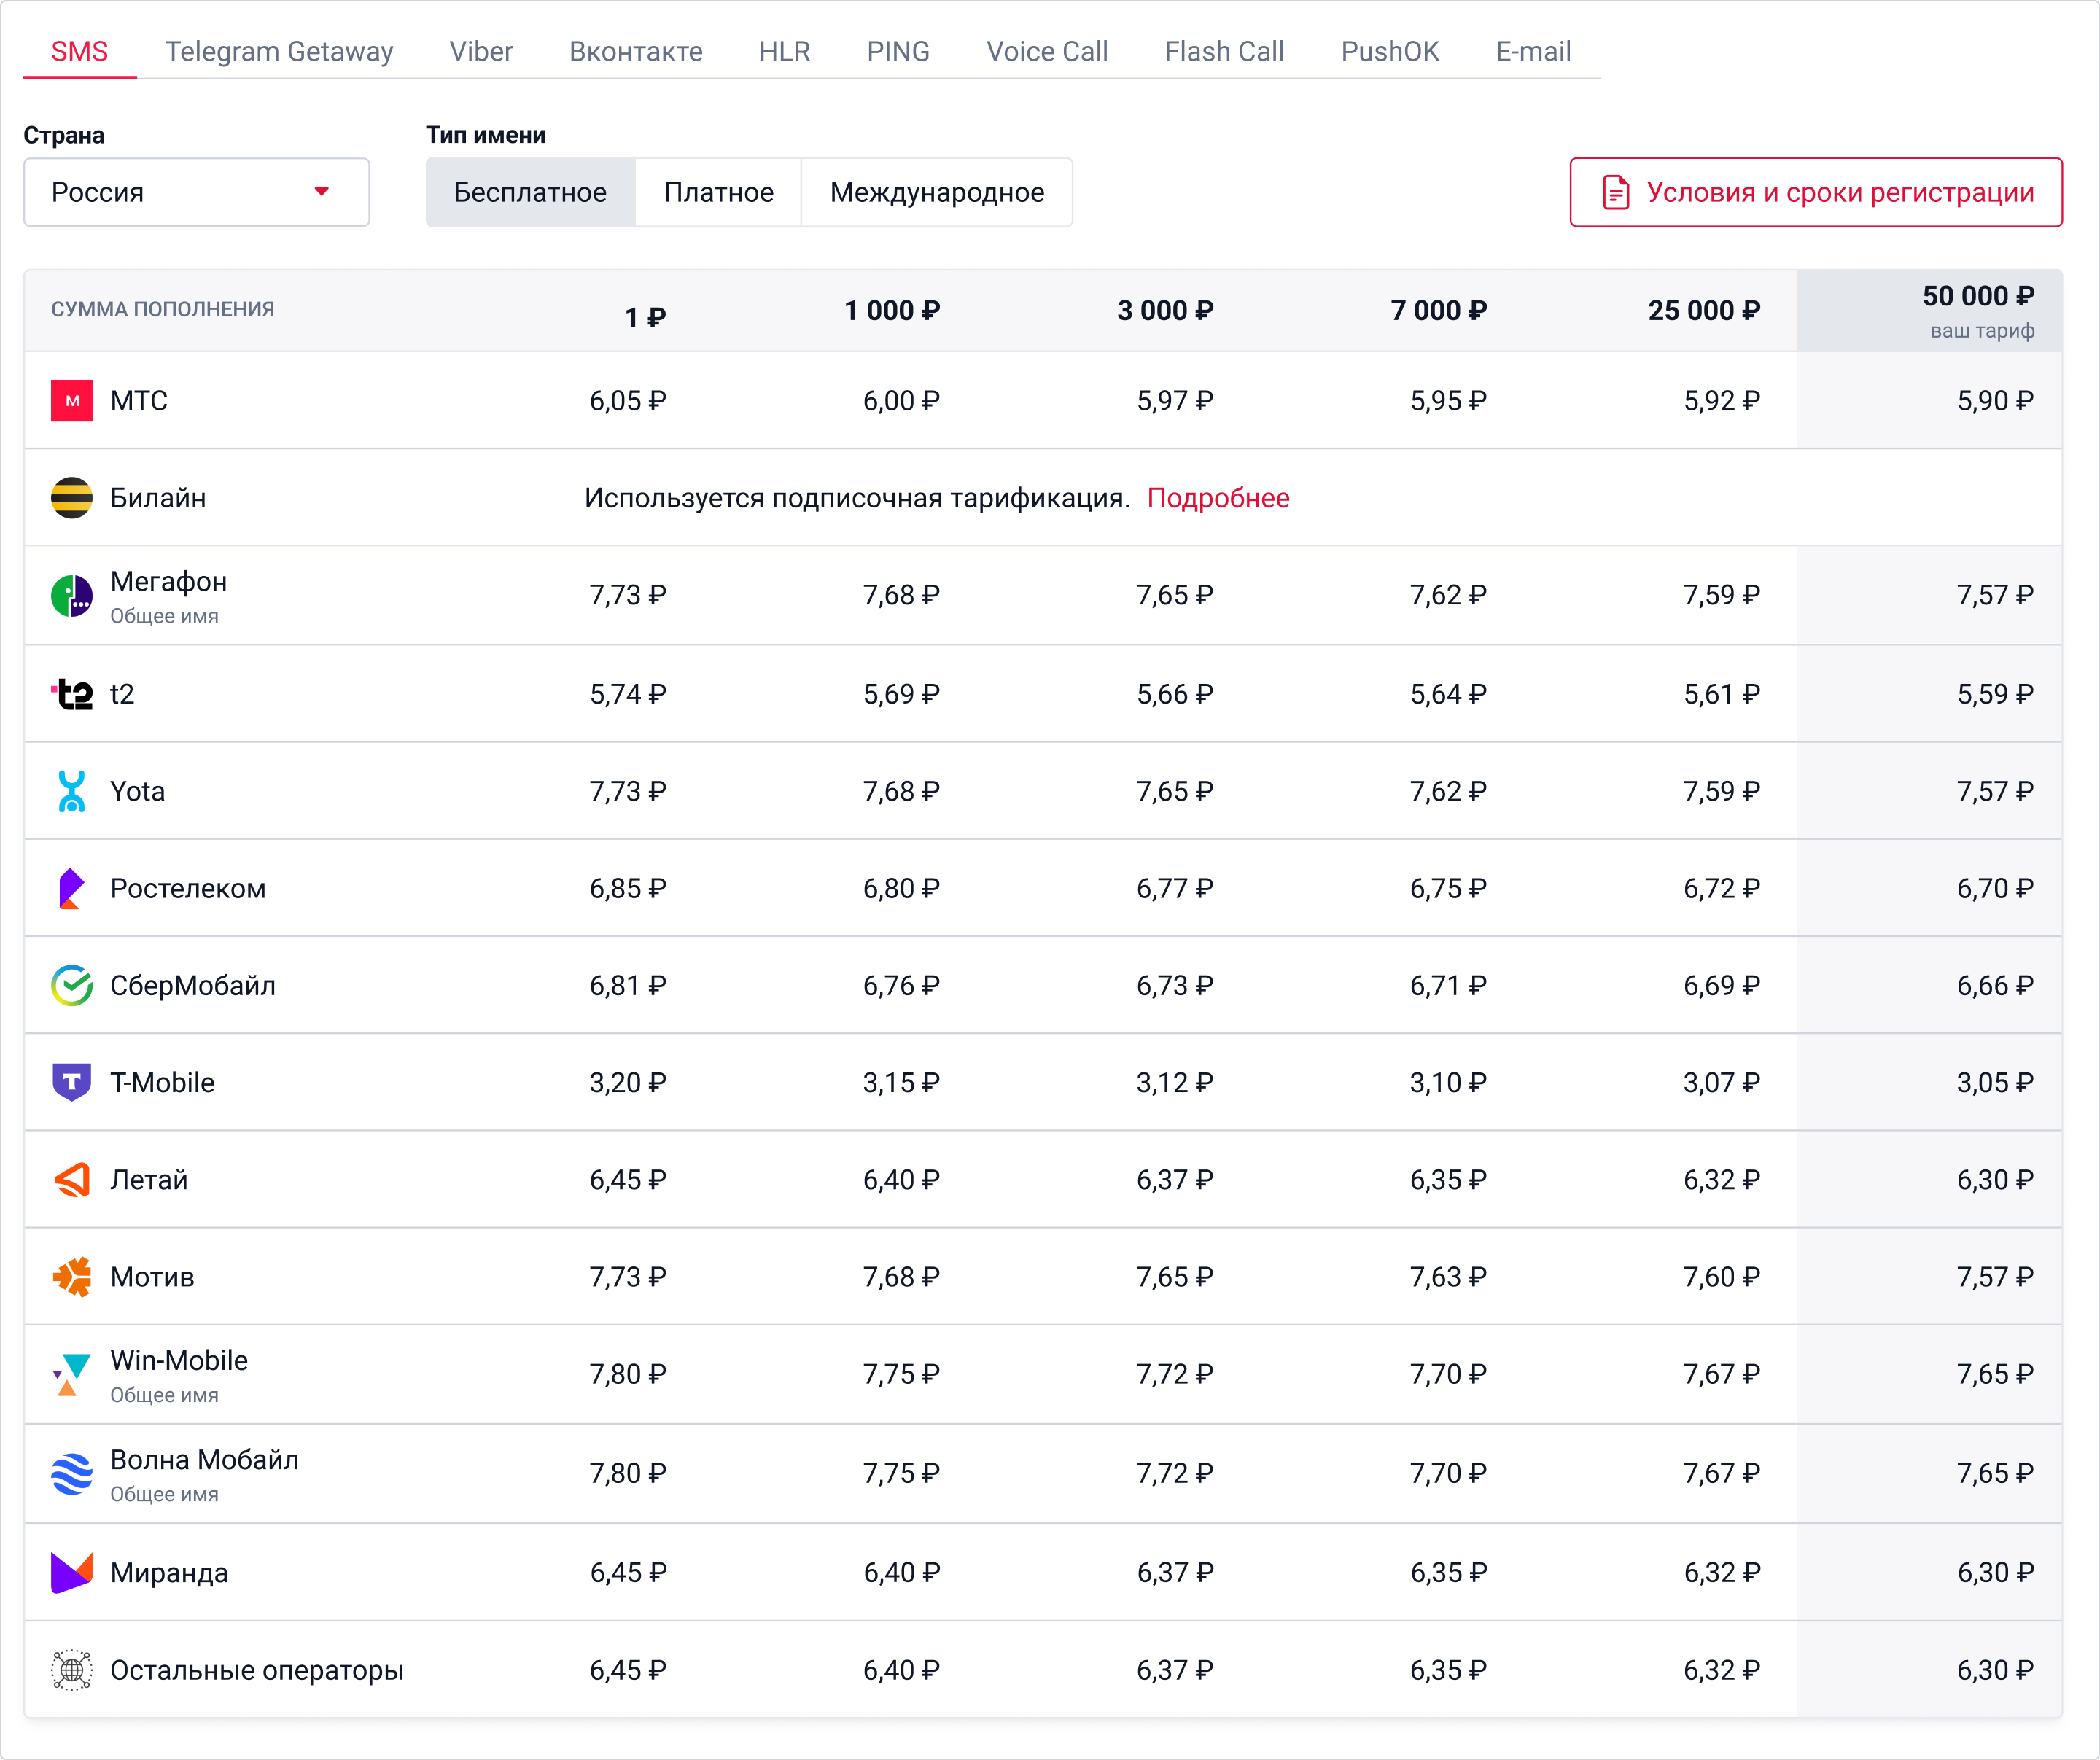
Task: Click СберМобайл price 6,66 ₽
Action: tap(1996, 985)
